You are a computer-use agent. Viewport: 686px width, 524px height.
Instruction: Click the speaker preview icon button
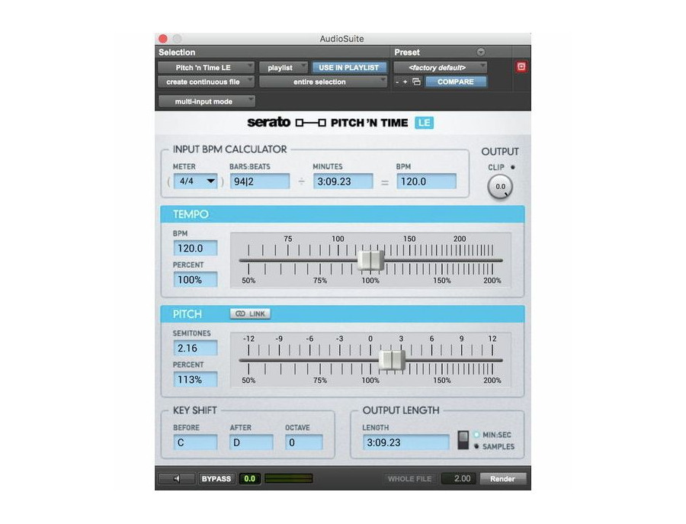click(x=176, y=478)
